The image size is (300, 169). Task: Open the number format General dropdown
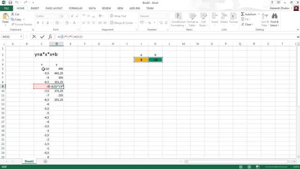point(167,16)
